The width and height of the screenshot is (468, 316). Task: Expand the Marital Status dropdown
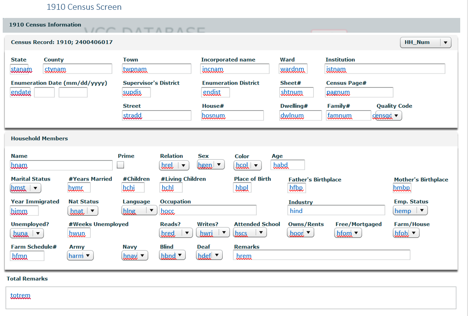point(26,188)
